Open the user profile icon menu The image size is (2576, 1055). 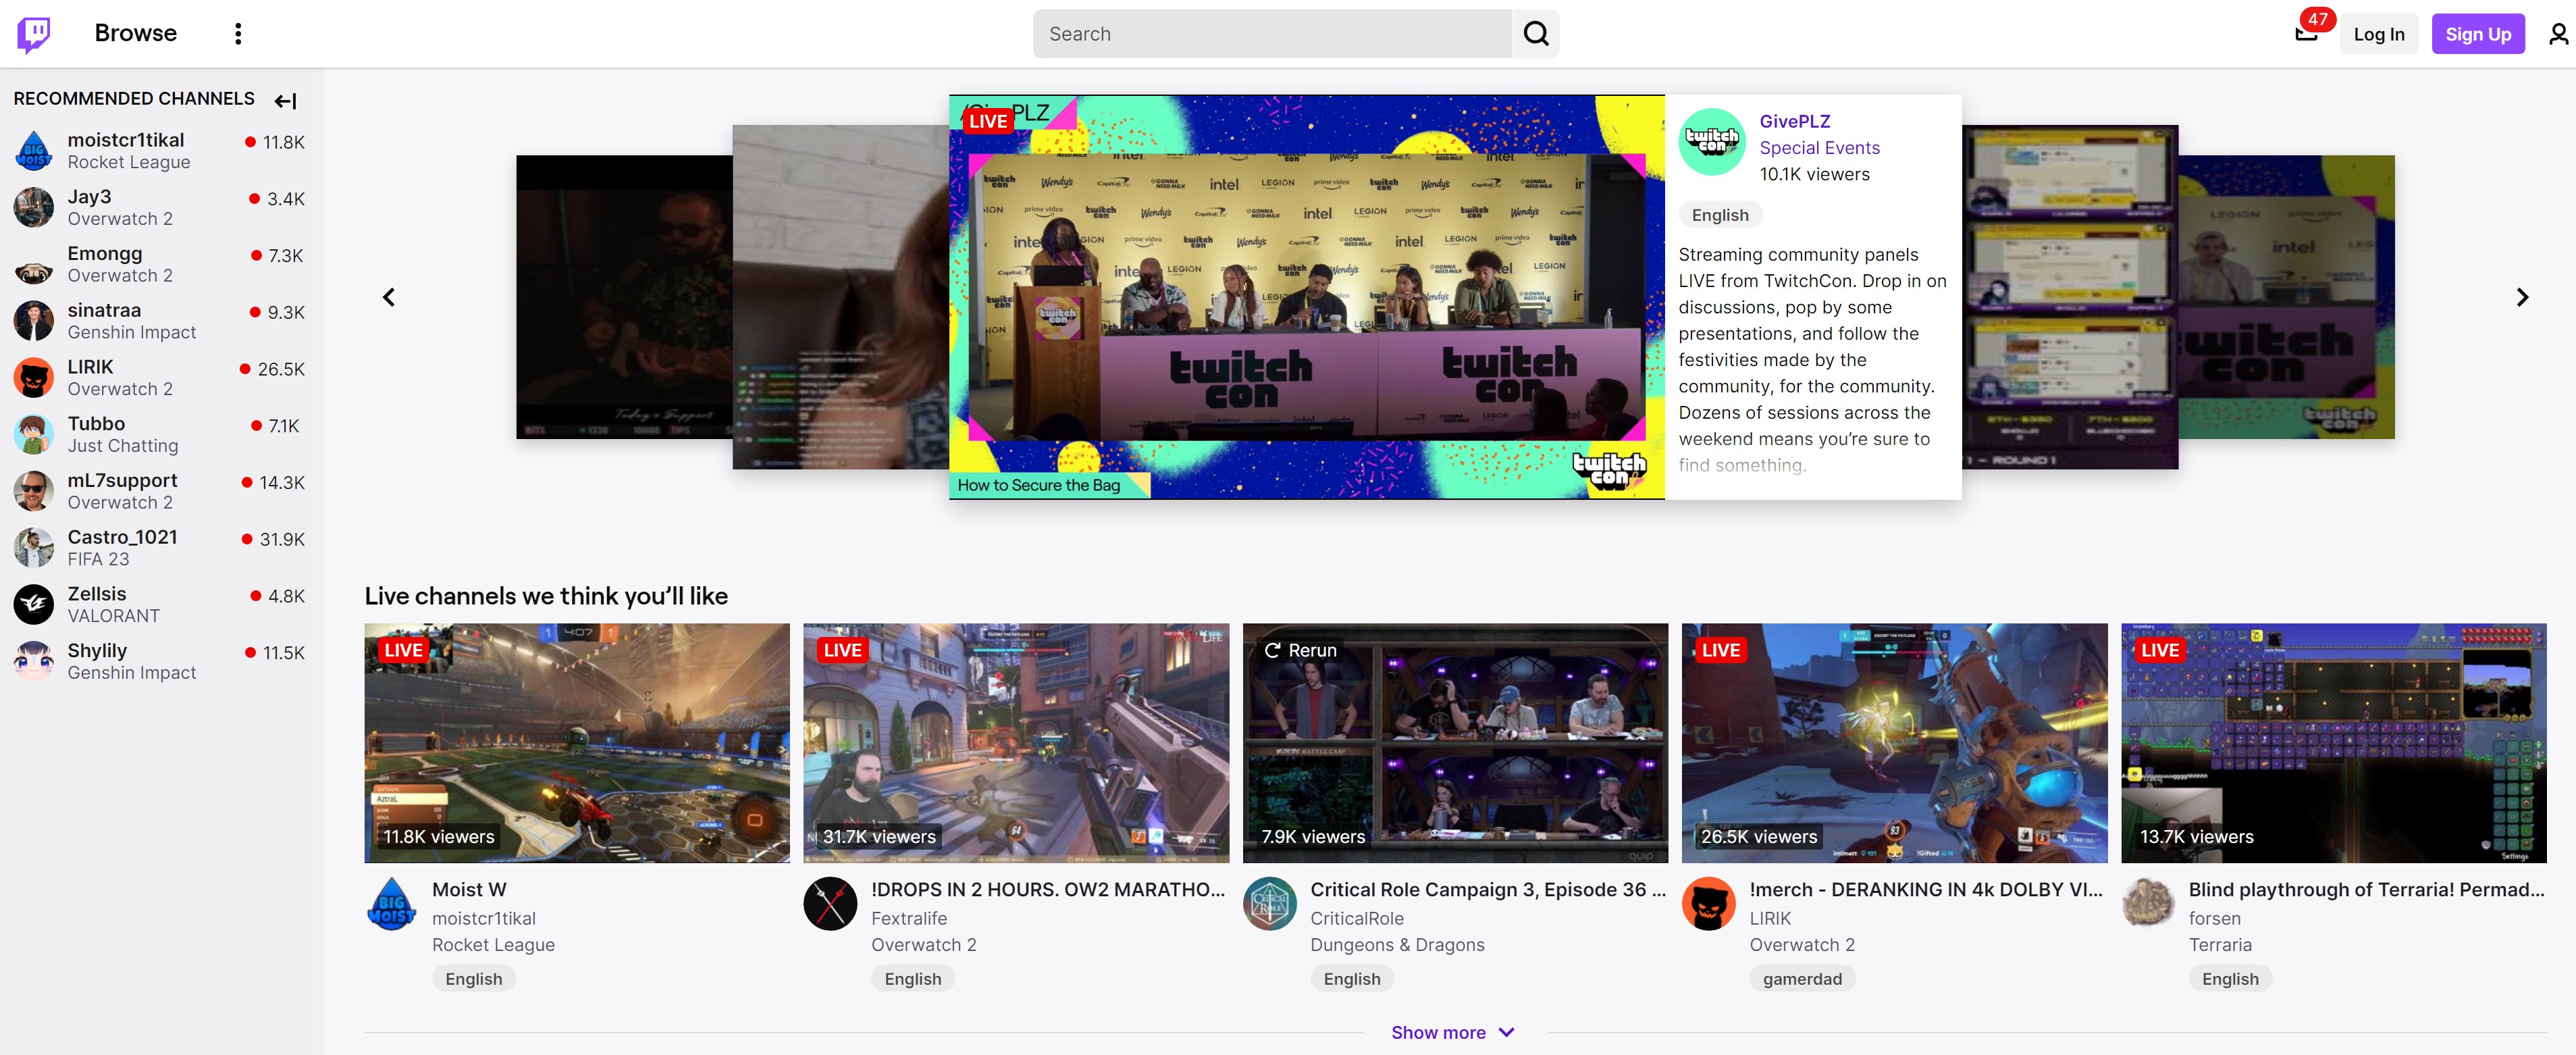pyautogui.click(x=2558, y=34)
